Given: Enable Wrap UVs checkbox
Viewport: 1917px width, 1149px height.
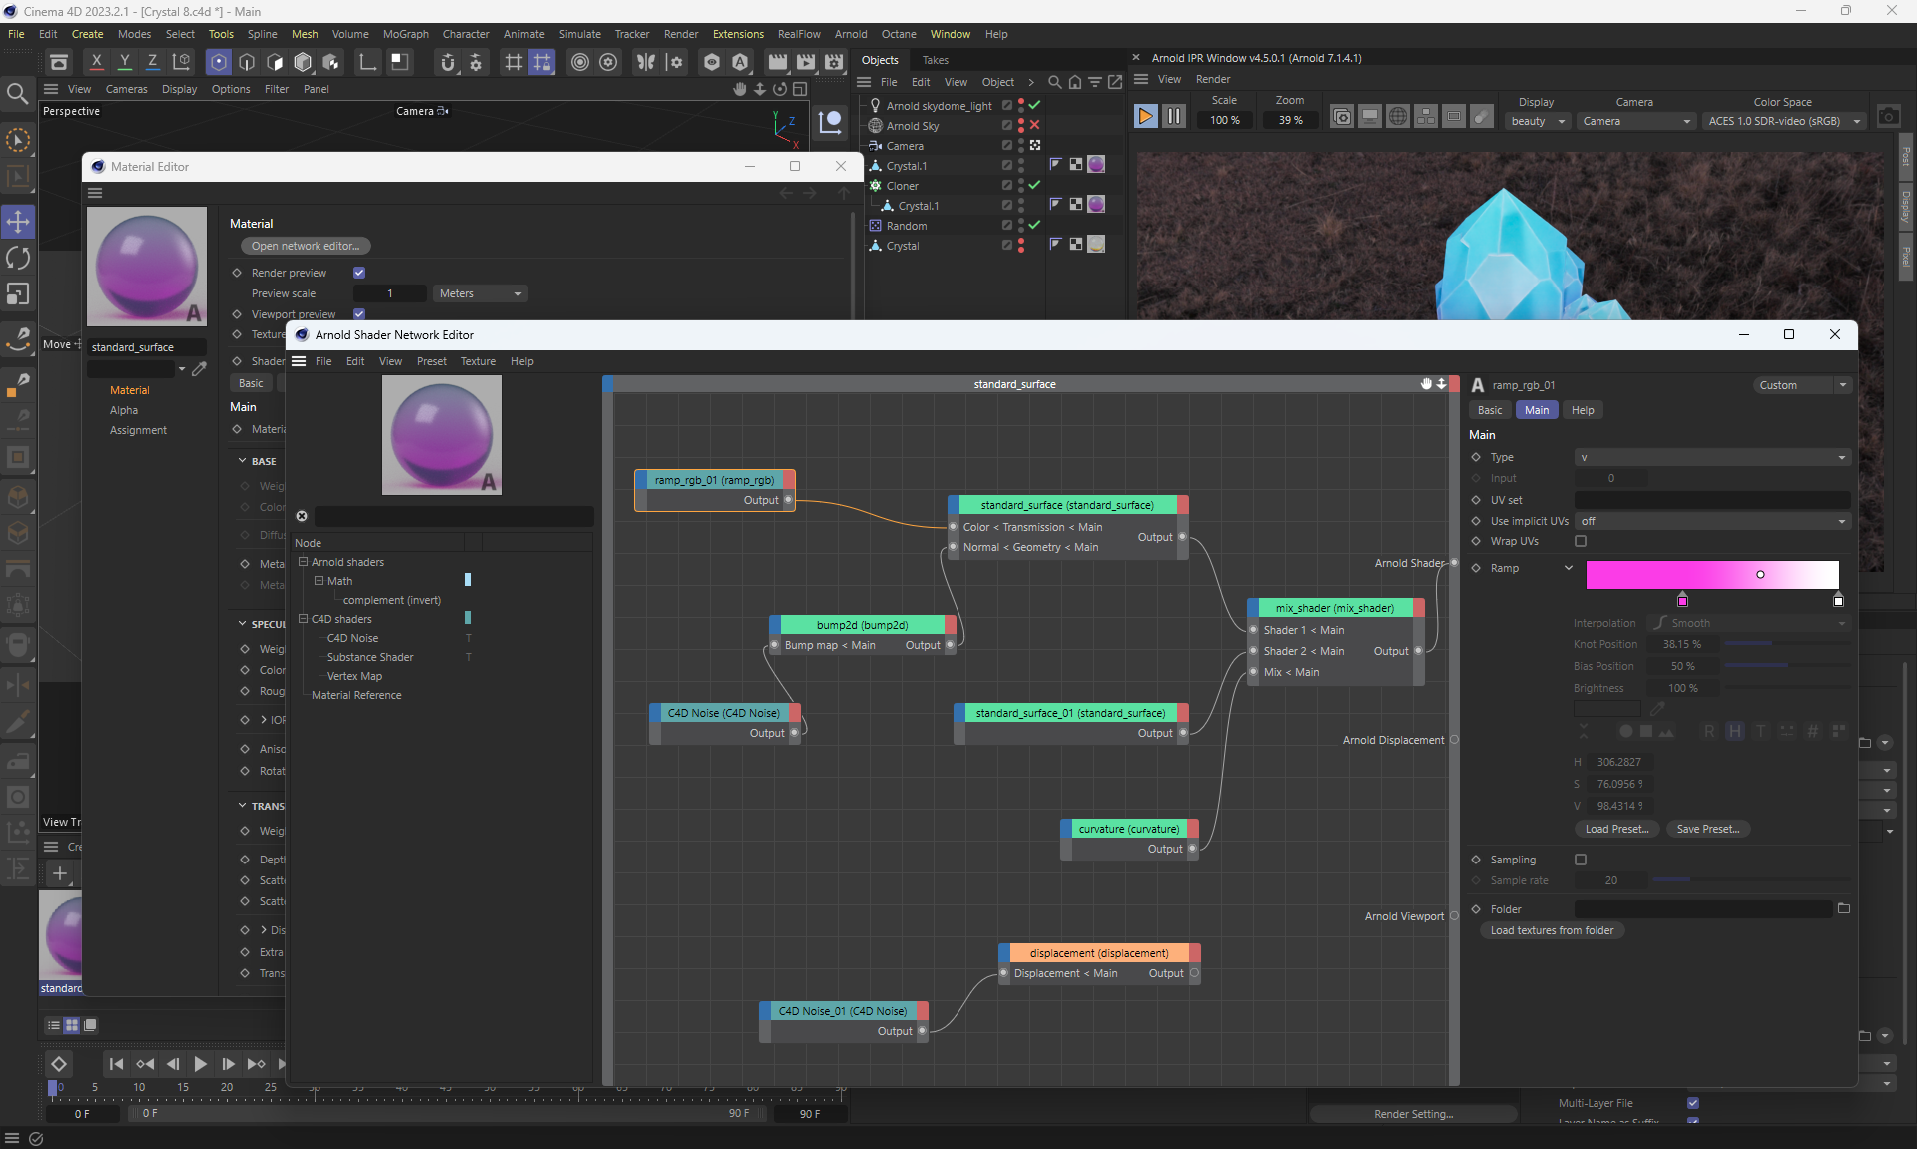Looking at the screenshot, I should point(1581,541).
